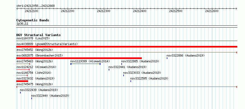Click nsv3322441 (Audano2019) label
The image size is (245, 109).
click(x=127, y=67)
